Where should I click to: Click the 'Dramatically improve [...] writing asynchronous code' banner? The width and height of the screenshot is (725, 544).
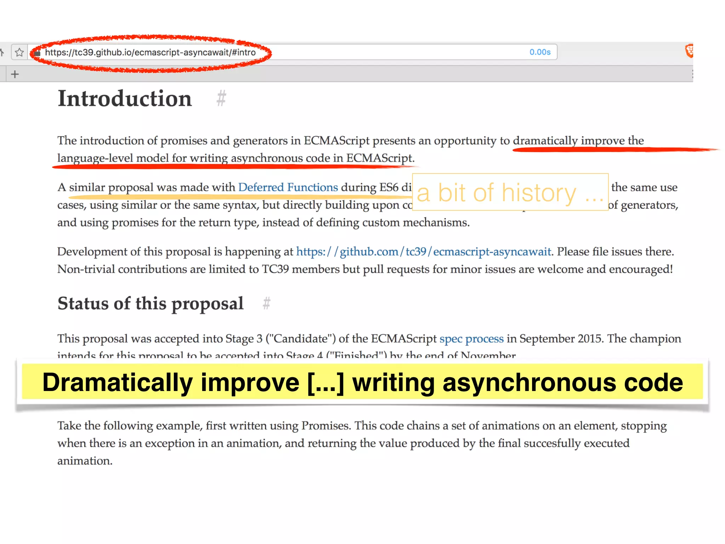coord(362,382)
